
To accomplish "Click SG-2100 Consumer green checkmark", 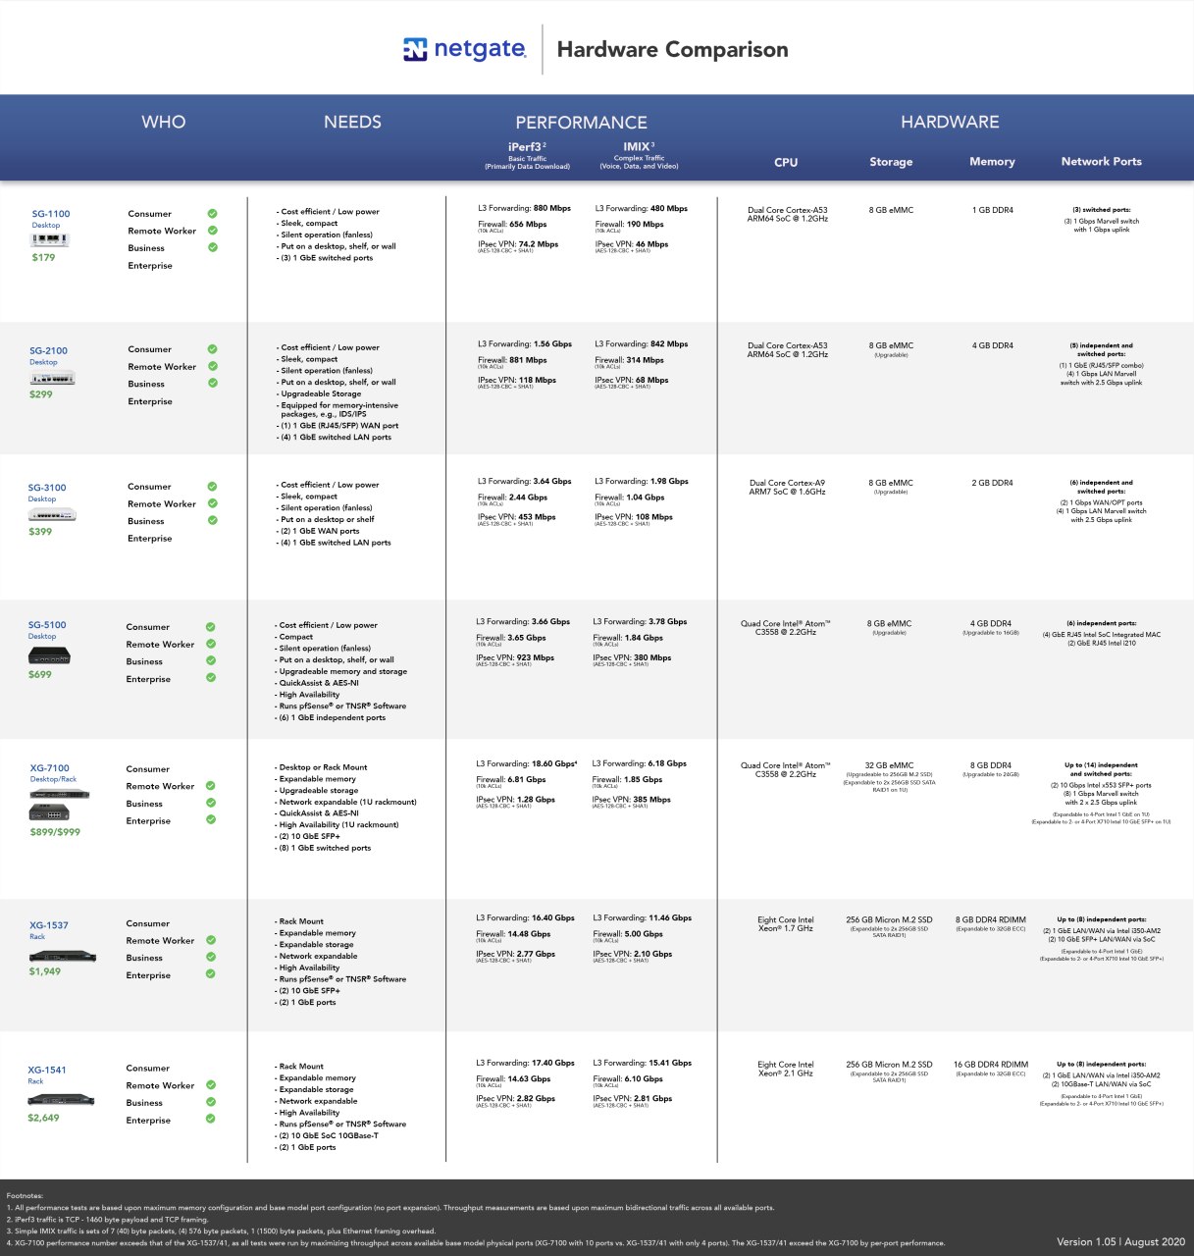I will coord(212,349).
